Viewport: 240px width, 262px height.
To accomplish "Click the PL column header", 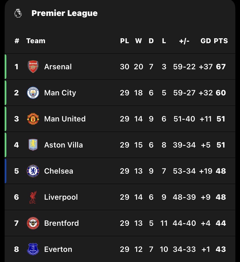I will tap(125, 41).
